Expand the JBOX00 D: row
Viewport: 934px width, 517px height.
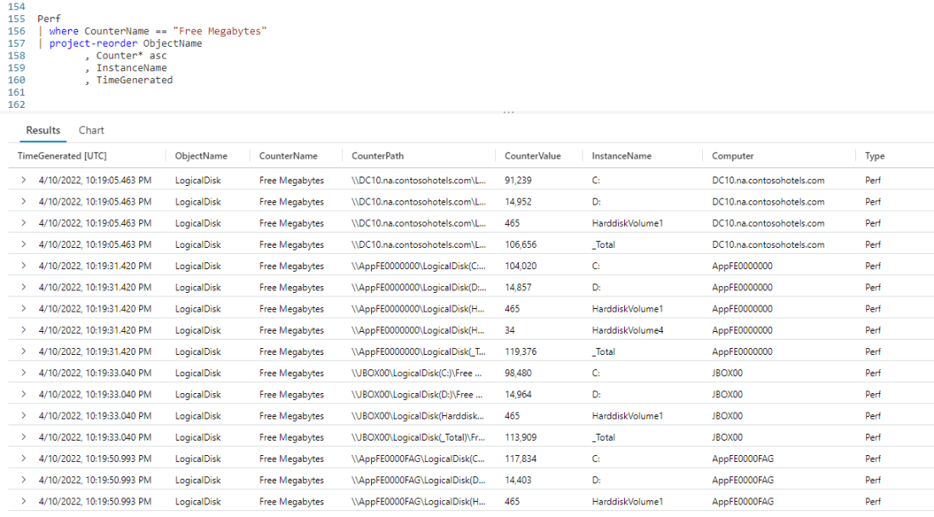[x=24, y=395]
